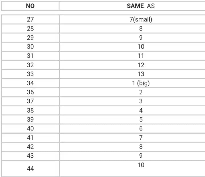Screen dimensions: 205x177
Task: Click the SAME AS value 12
Action: [141, 65]
